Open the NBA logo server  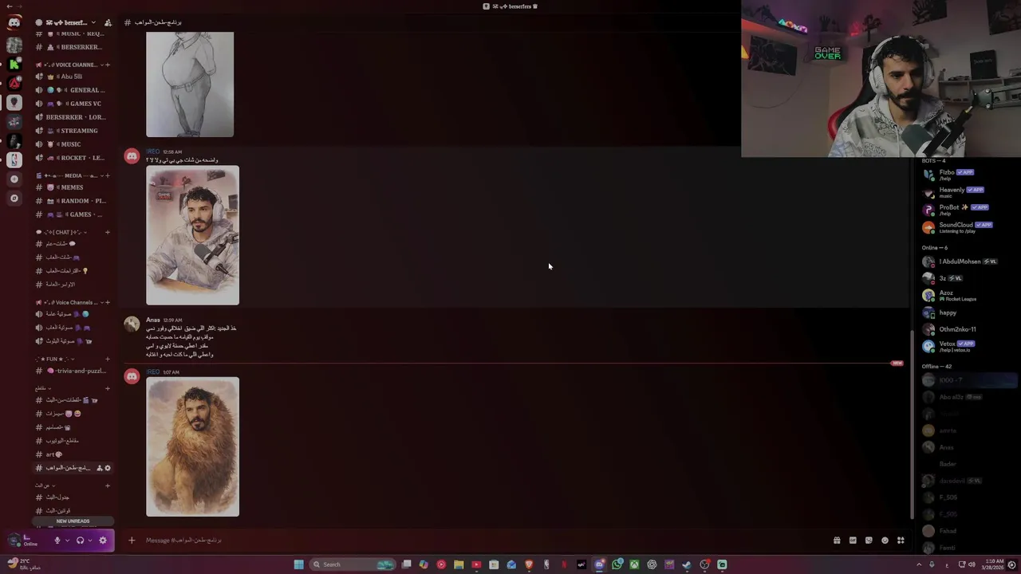pyautogui.click(x=14, y=159)
